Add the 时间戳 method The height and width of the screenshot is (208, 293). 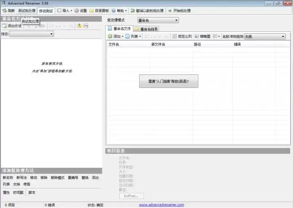tap(18, 193)
